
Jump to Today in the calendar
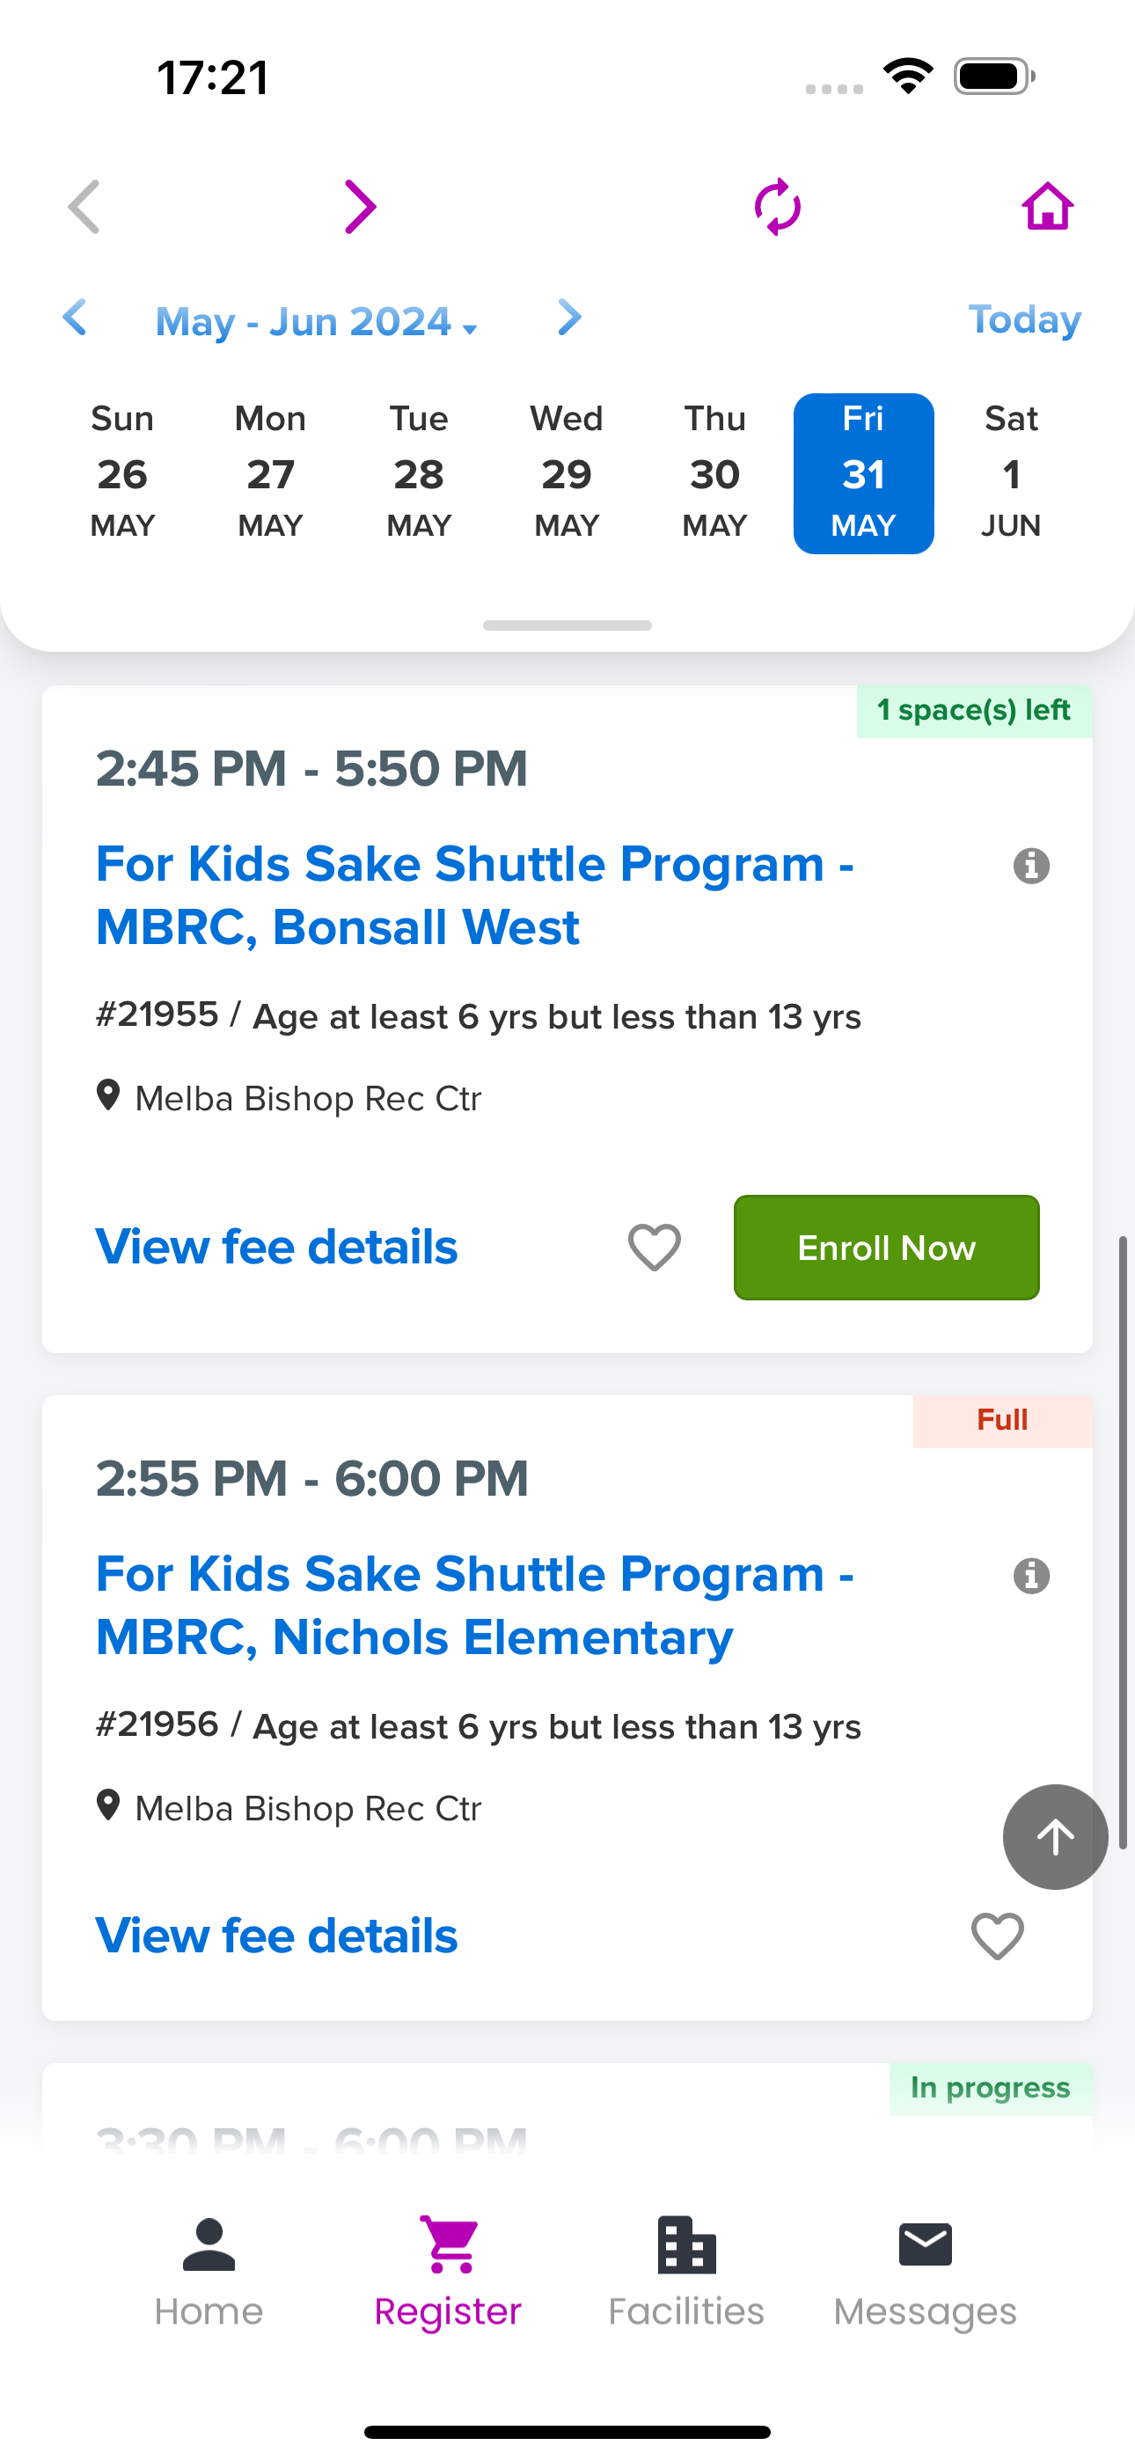point(1024,319)
